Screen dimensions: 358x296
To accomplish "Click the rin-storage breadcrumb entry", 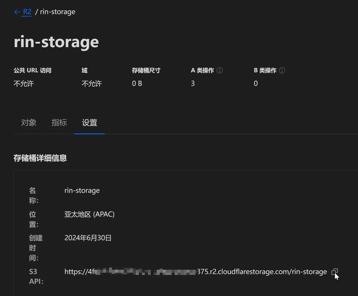I will 57,12.
